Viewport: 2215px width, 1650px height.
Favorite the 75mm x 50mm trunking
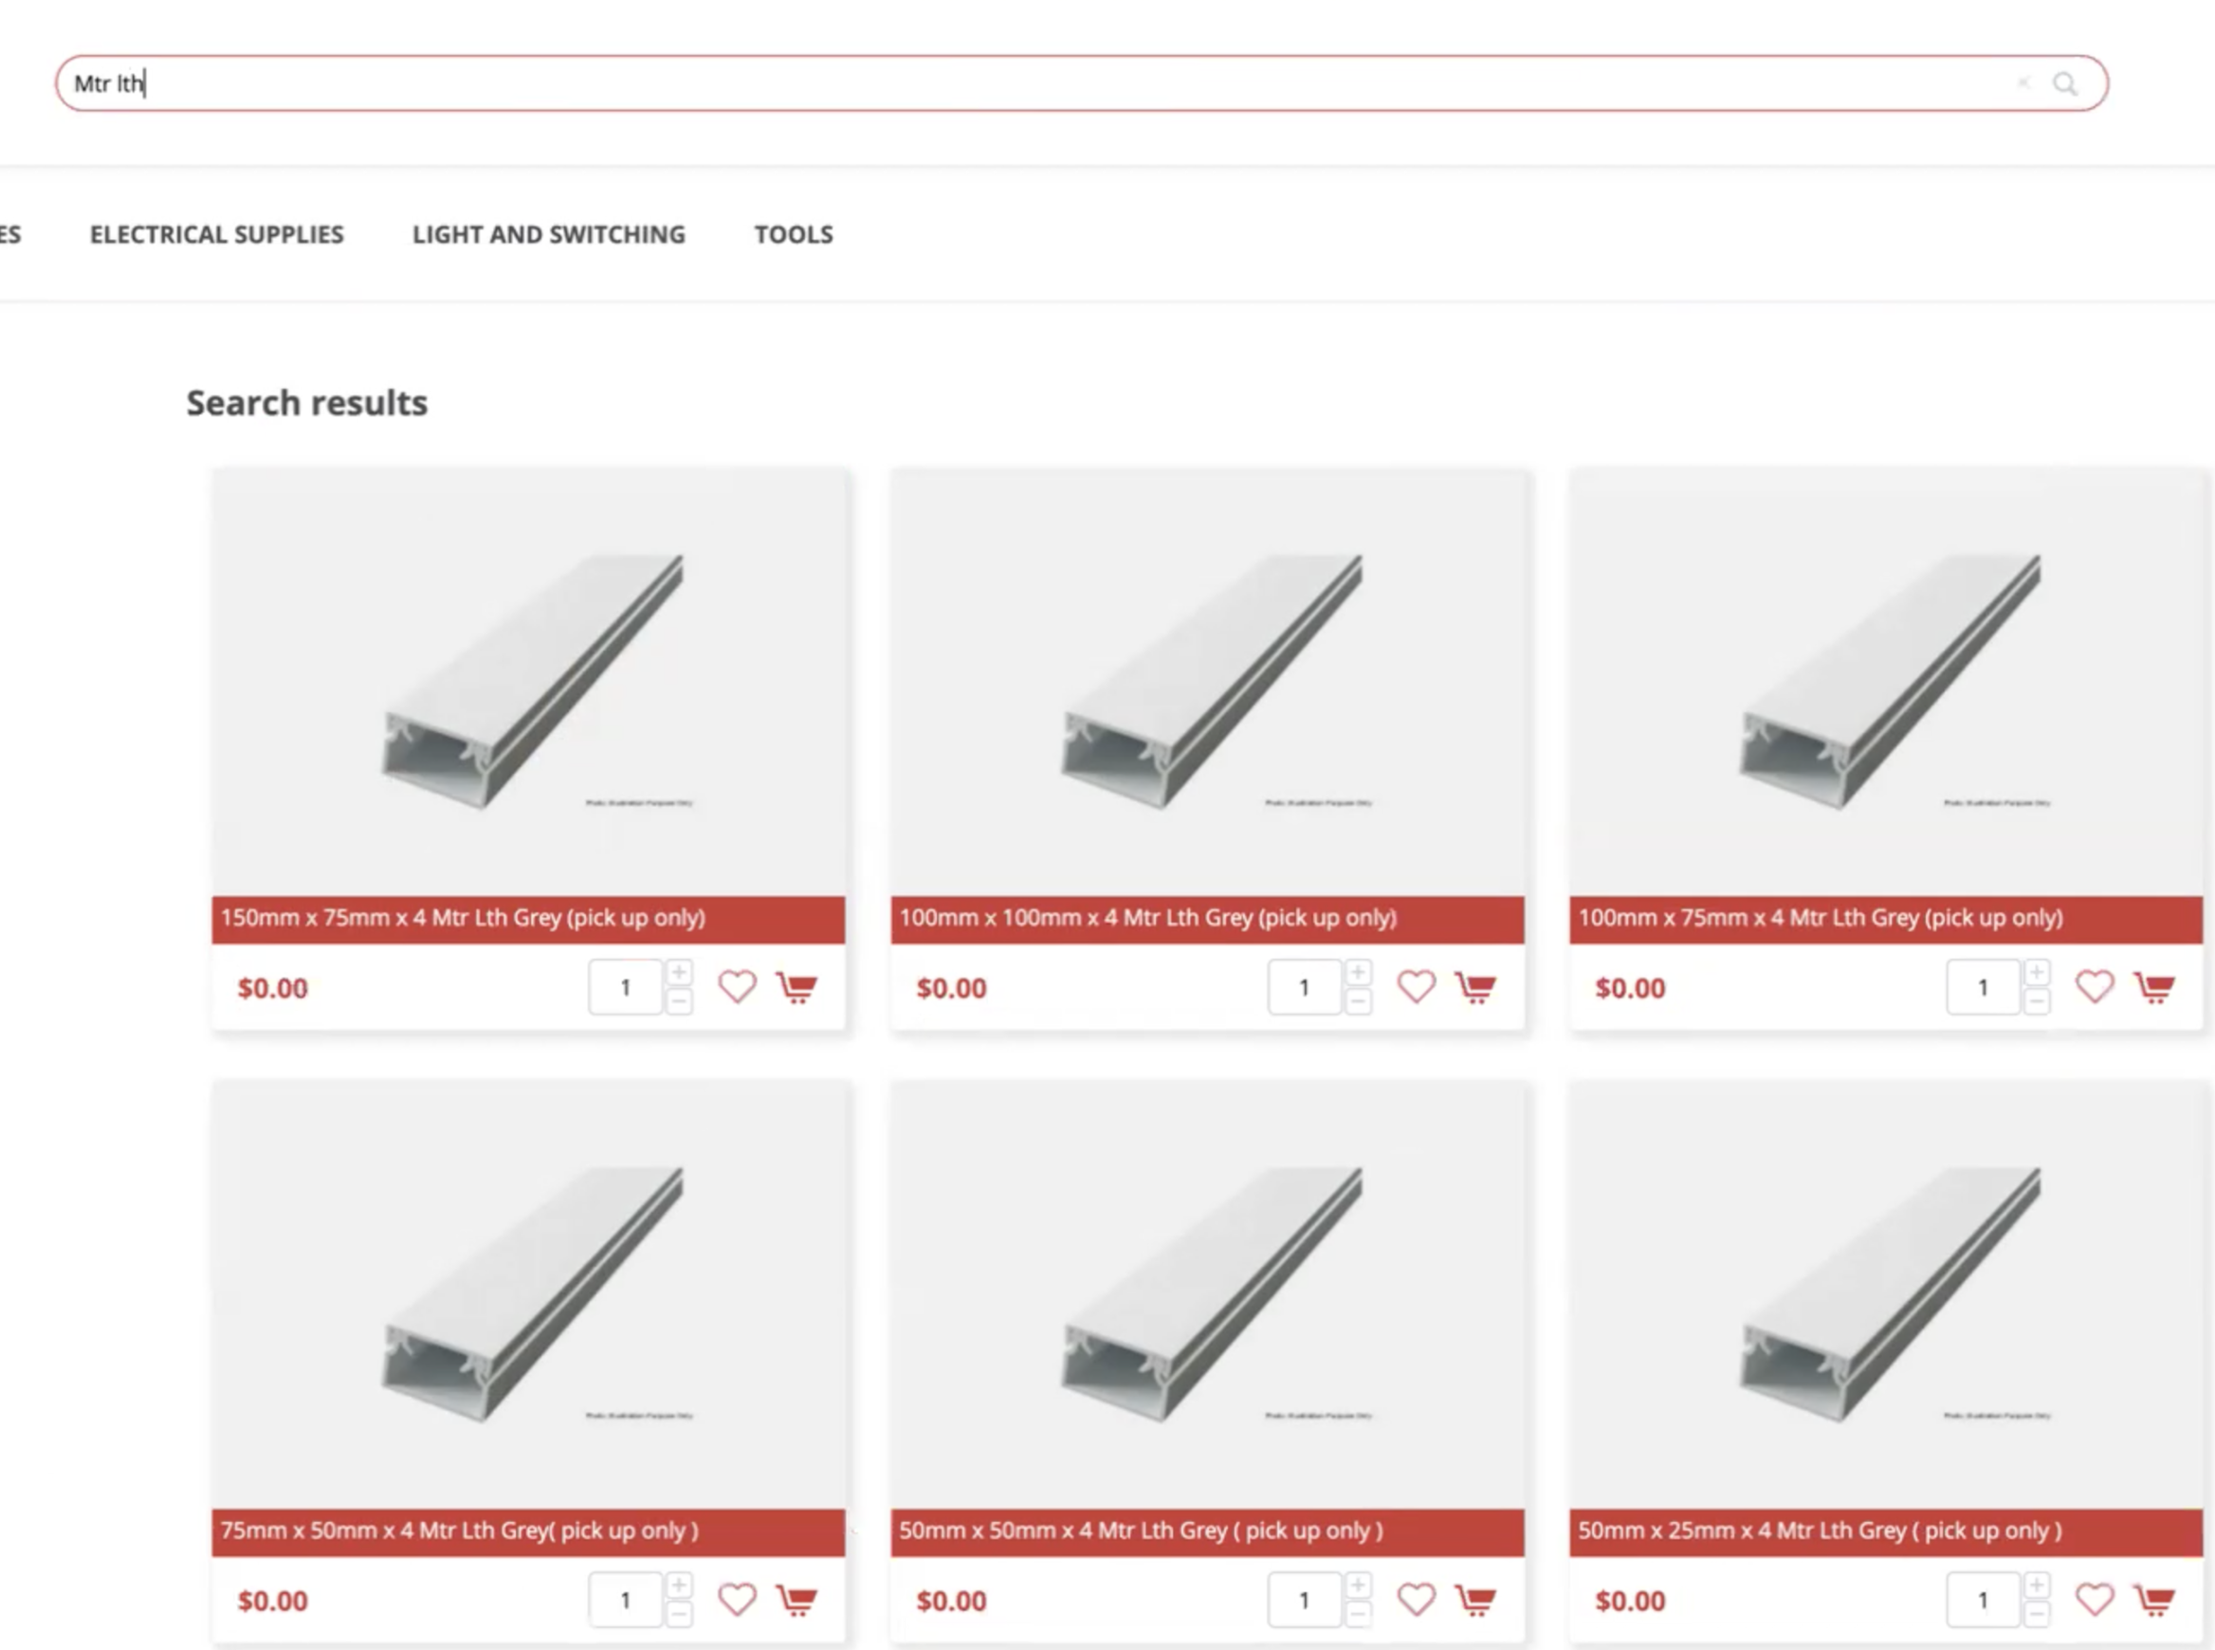(x=738, y=1600)
